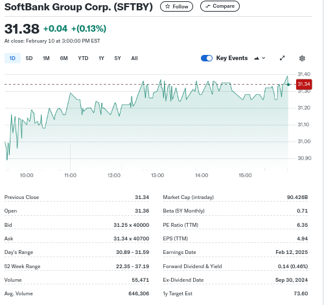Click the +0.04 price change
324x305 pixels.
[x=56, y=28]
